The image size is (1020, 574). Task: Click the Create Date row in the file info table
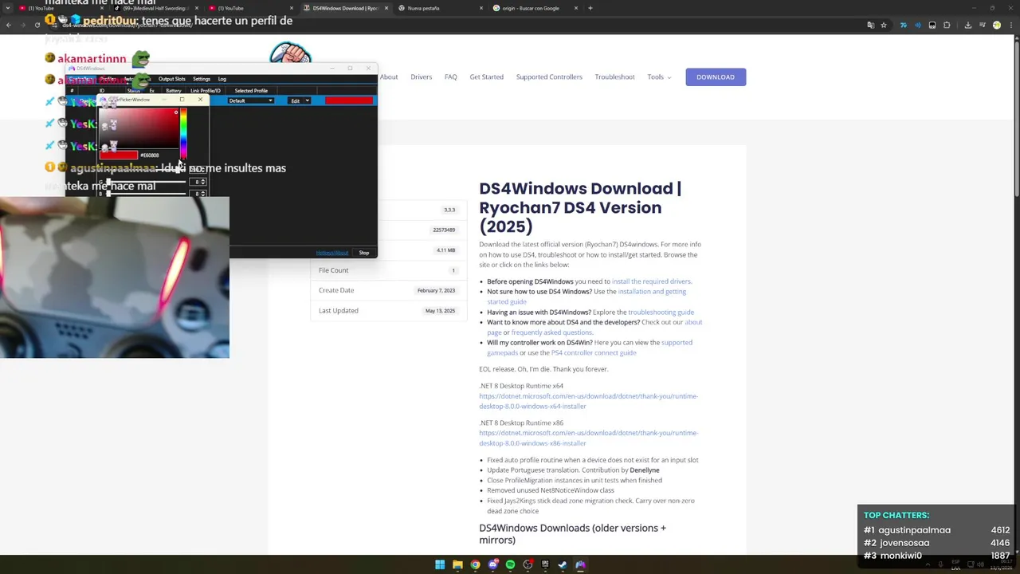tap(388, 290)
